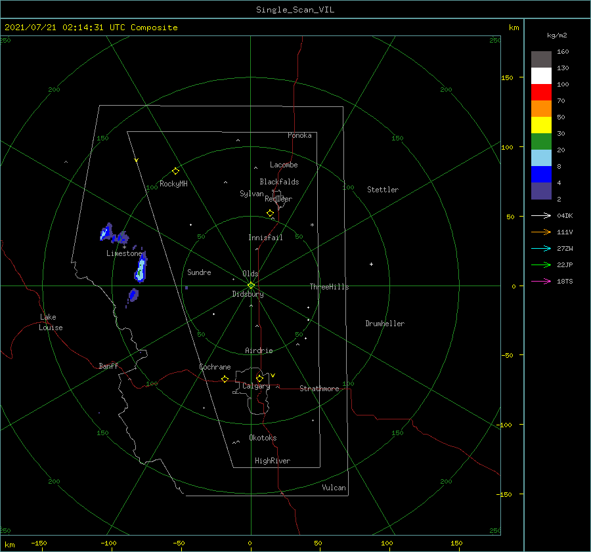Select the gray 130-160 swatch in legend

point(541,59)
